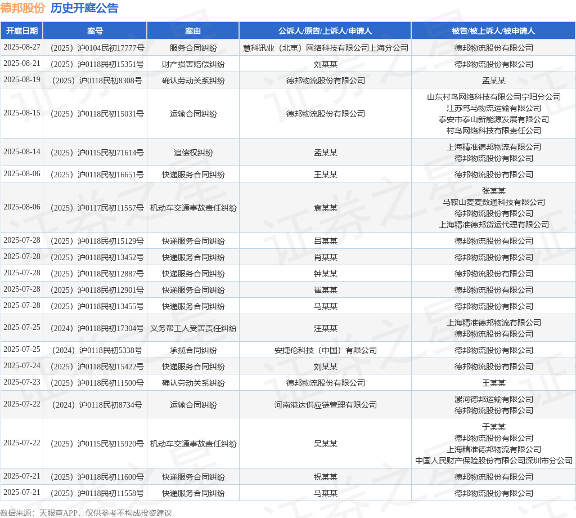Select case number (2025)沪0118民初13452号
576x518 pixels.
pyautogui.click(x=97, y=257)
